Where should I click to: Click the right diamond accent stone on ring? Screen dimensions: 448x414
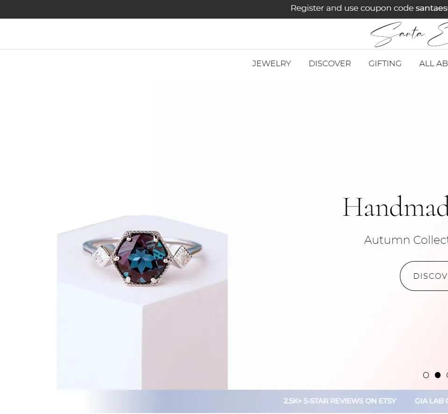(182, 257)
